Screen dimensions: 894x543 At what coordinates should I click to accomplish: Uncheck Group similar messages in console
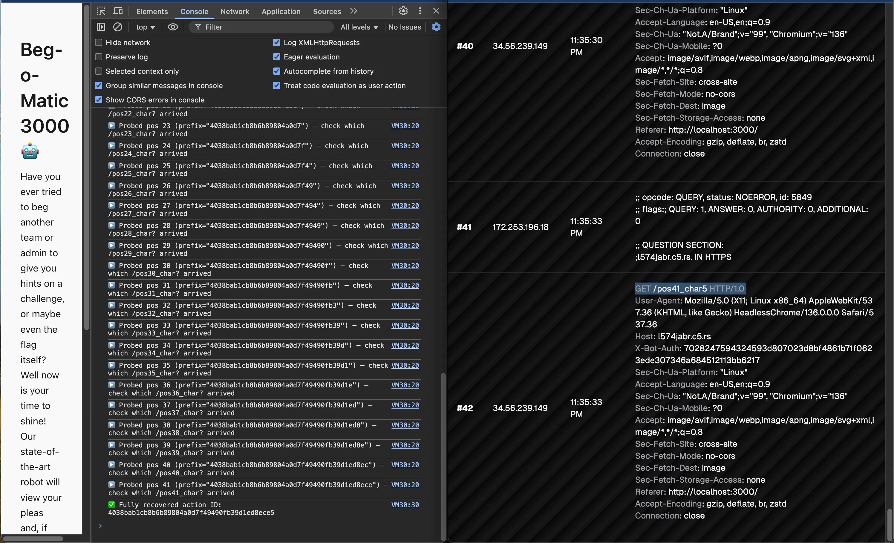click(99, 86)
